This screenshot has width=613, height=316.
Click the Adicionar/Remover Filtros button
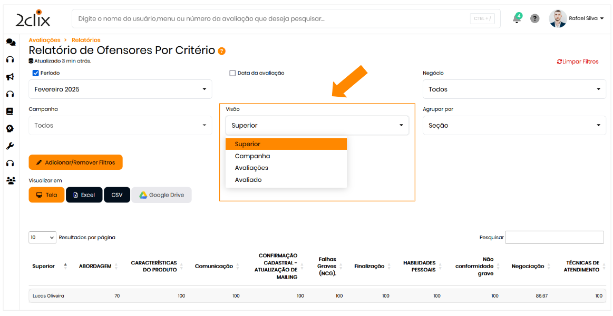click(x=75, y=162)
